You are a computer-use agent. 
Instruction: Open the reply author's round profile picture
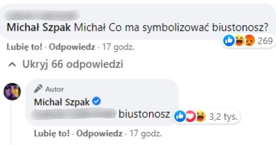click(12, 92)
